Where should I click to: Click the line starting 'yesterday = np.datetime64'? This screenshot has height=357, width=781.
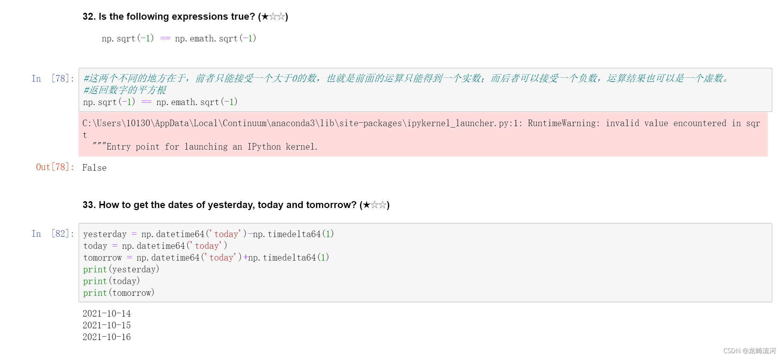[x=209, y=234]
